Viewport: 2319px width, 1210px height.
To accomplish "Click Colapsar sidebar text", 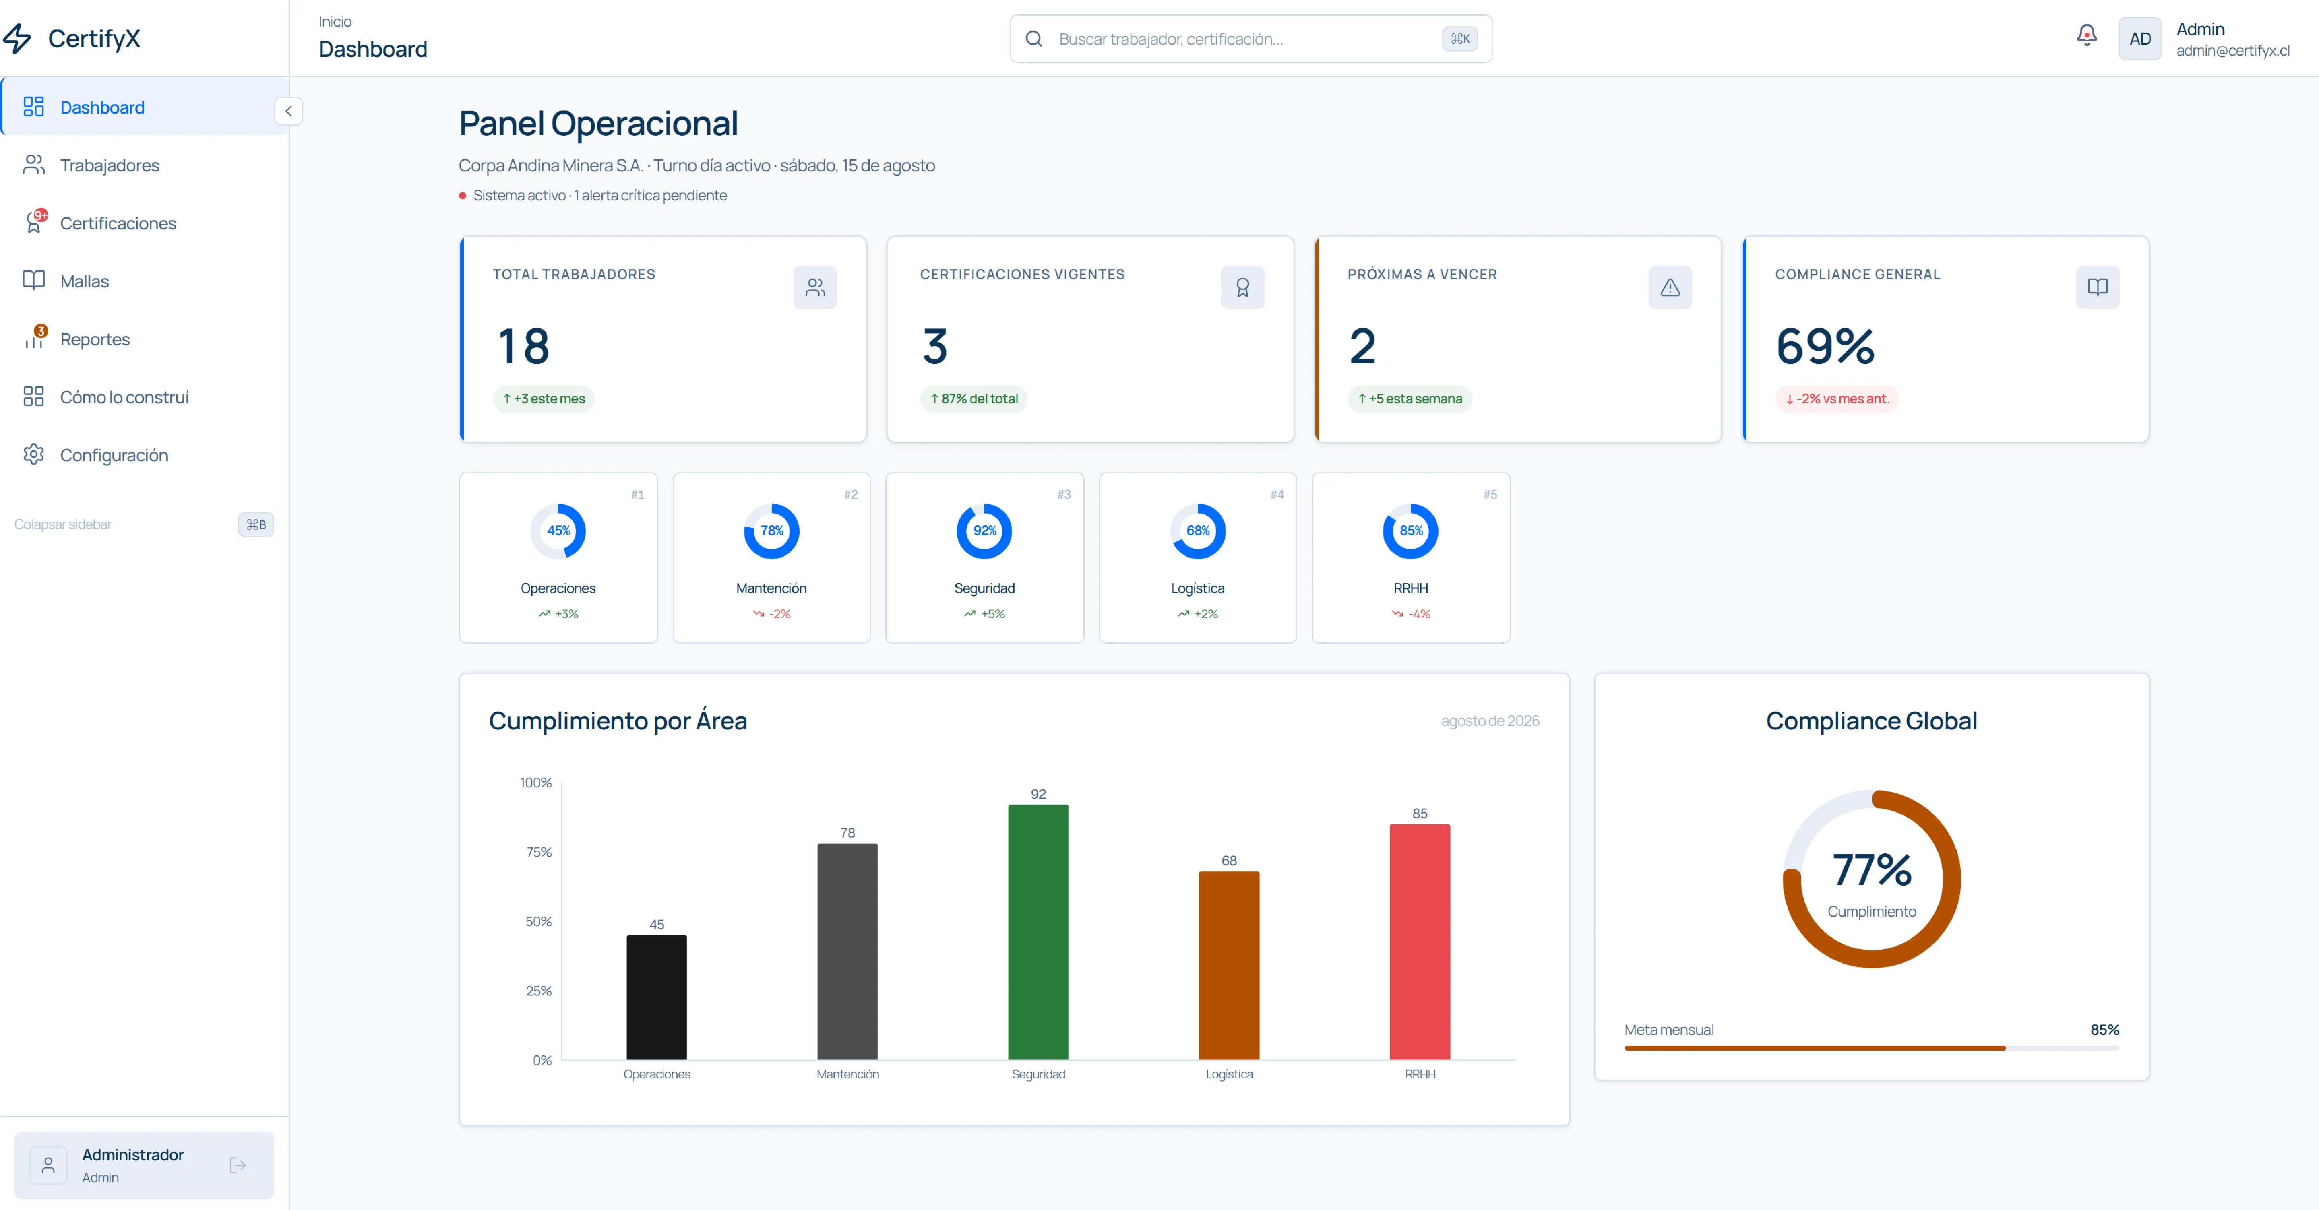I will (63, 524).
